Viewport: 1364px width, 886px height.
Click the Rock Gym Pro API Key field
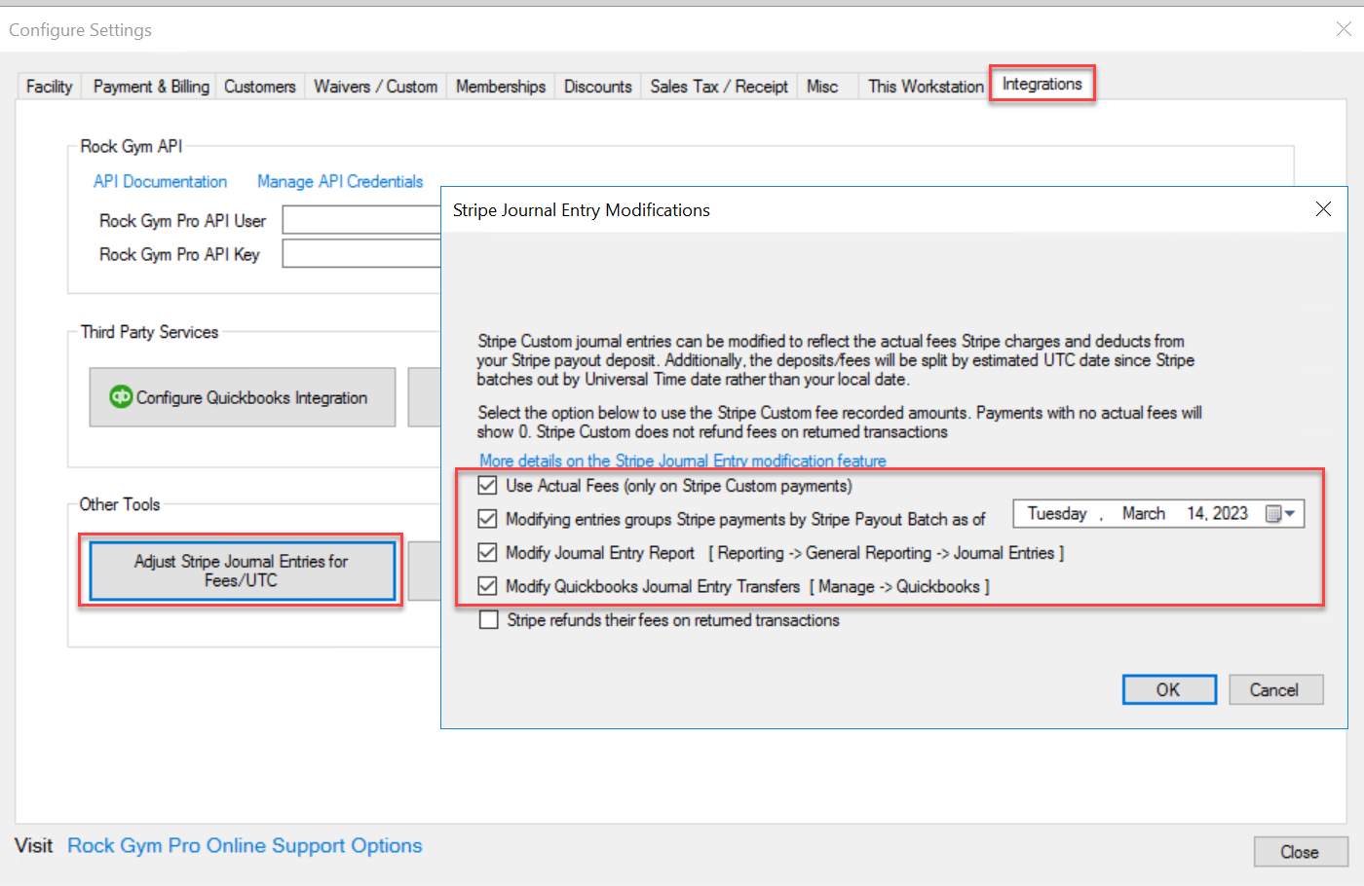(361, 253)
